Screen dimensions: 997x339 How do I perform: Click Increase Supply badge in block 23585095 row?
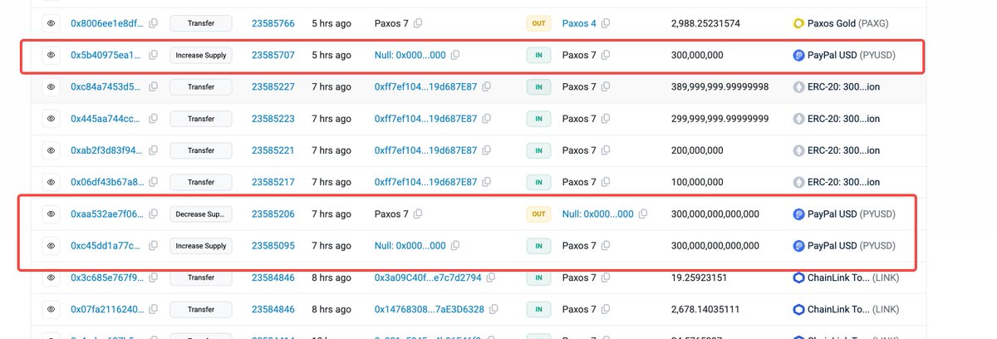click(x=200, y=246)
